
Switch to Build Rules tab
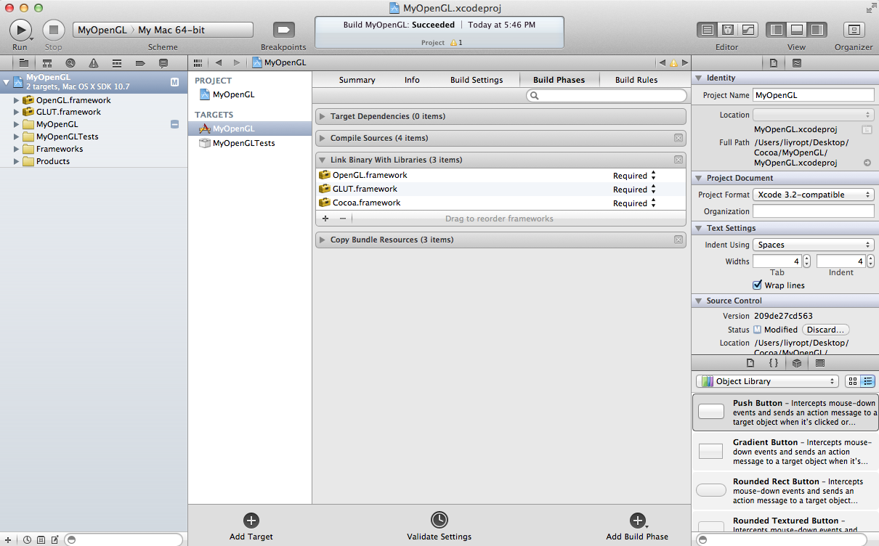pos(636,80)
